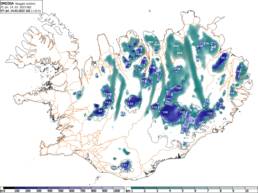Click the 342 visibility value on the map

123,113
